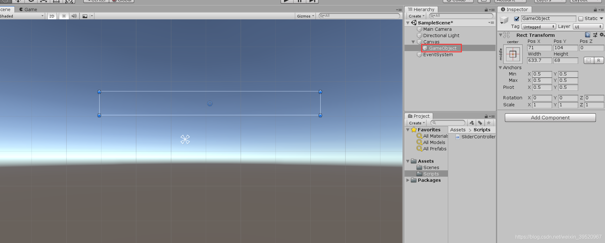Open the Hierarchy panel lock icon
This screenshot has height=243, width=605.
[486, 10]
